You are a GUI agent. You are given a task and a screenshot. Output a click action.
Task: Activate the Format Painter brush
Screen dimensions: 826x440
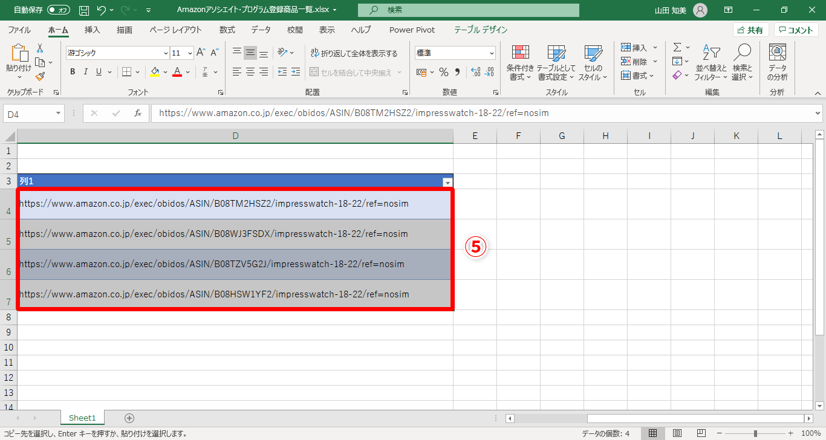pos(40,76)
